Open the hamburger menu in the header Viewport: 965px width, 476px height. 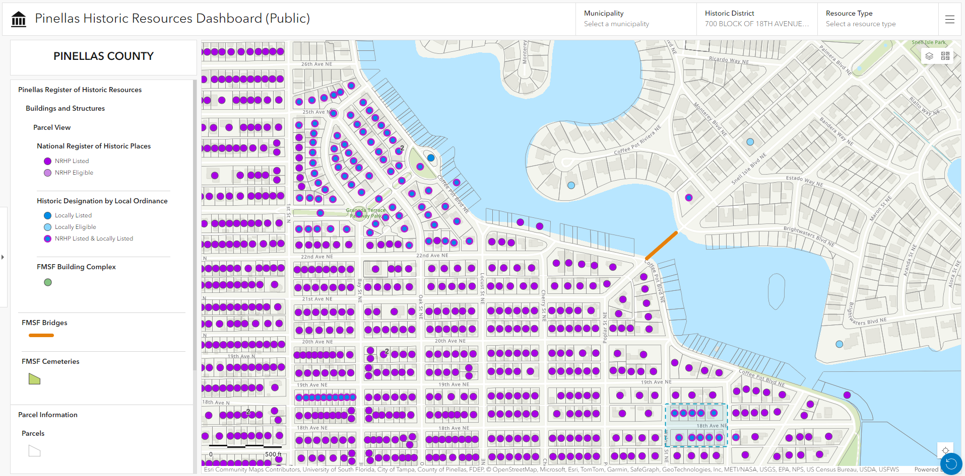[x=950, y=20]
